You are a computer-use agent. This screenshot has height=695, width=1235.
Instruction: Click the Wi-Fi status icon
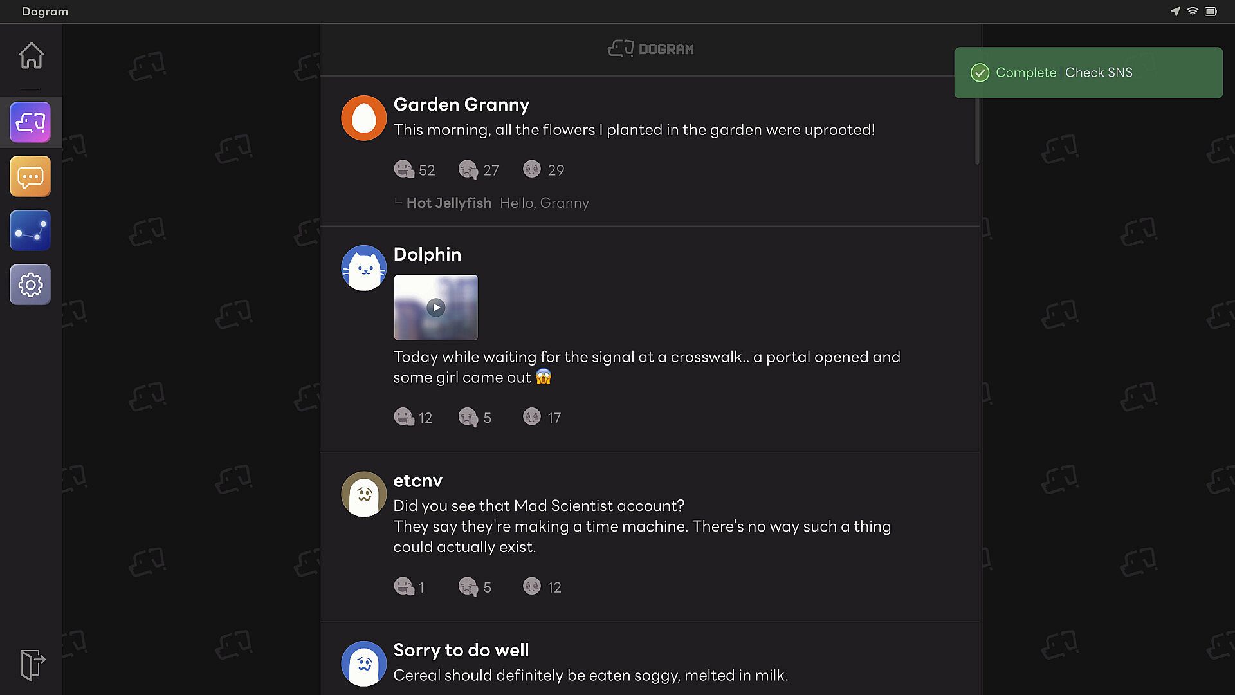click(x=1193, y=12)
